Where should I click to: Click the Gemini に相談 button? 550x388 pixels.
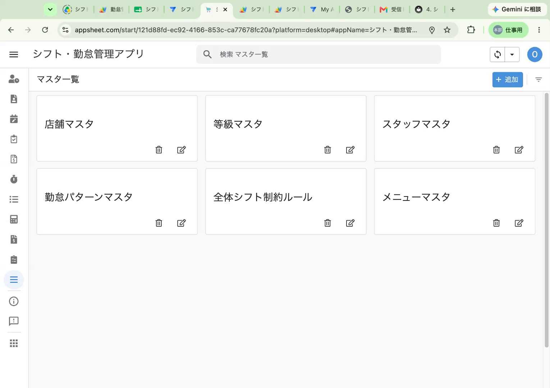pos(517,10)
